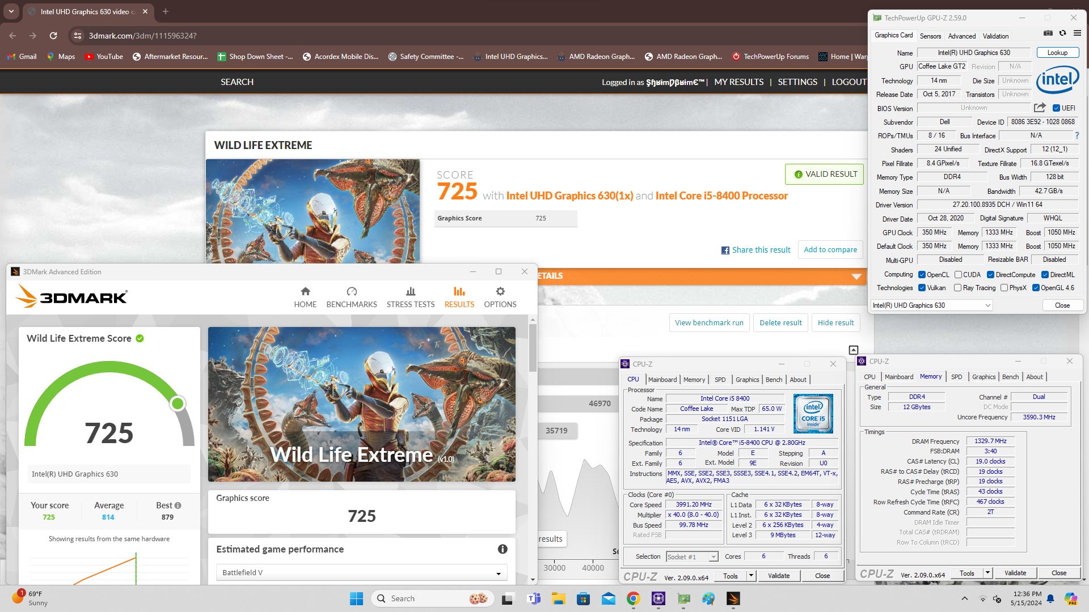Open Chrome from the taskbar
The width and height of the screenshot is (1089, 612).
[634, 598]
